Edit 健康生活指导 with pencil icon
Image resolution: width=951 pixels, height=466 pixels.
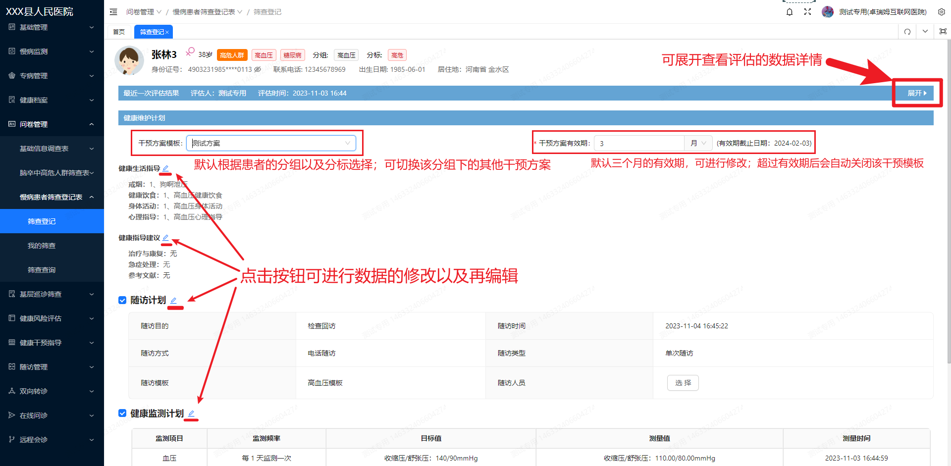point(166,168)
